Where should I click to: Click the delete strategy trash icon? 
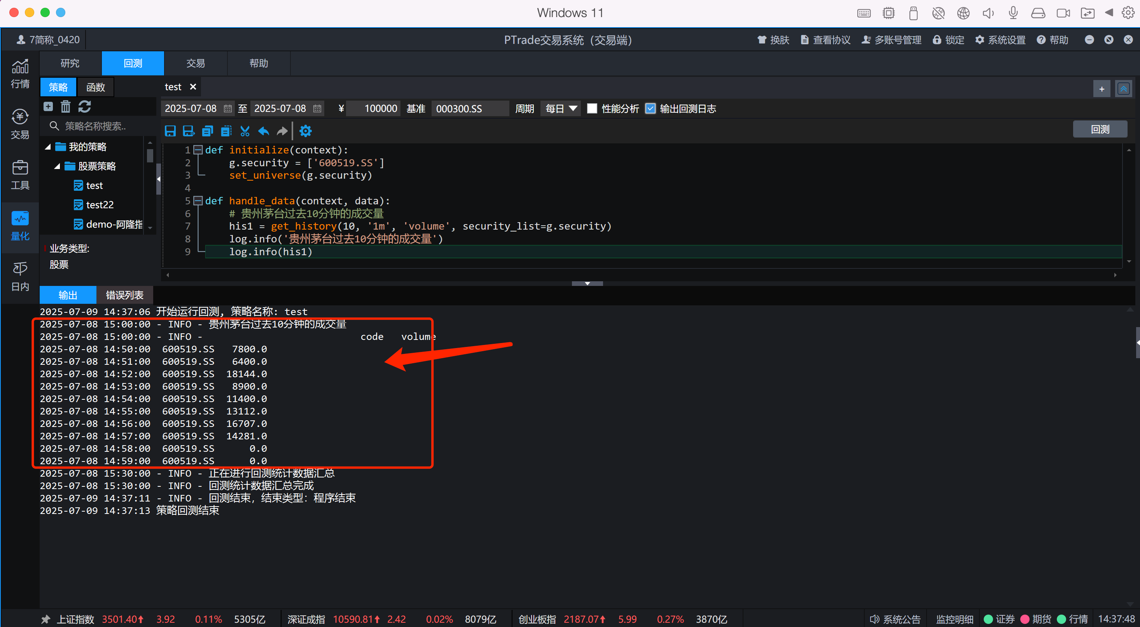tap(65, 106)
